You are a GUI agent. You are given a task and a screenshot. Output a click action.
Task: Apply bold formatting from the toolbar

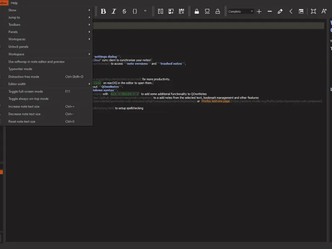[103, 11]
